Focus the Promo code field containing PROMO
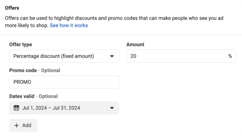The image size is (242, 136). [x=64, y=82]
